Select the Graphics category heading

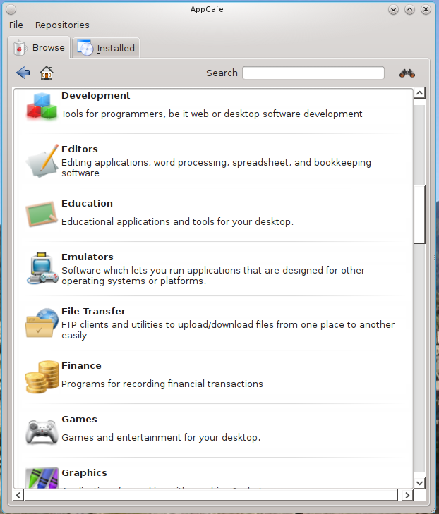pos(84,472)
